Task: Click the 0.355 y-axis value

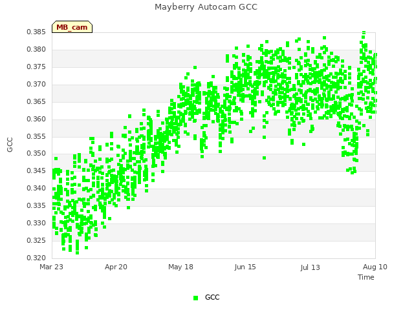Action: (36, 136)
